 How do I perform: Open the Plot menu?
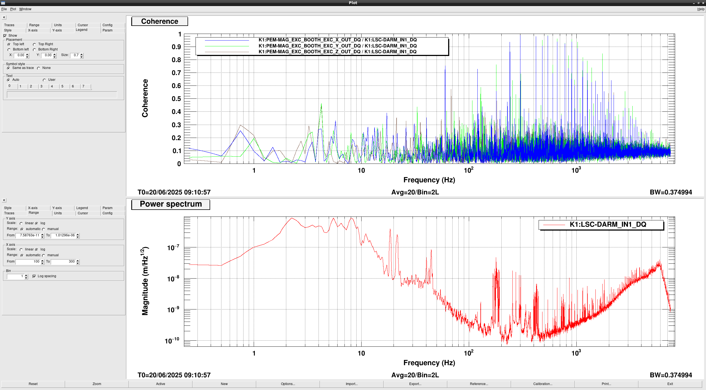[13, 9]
